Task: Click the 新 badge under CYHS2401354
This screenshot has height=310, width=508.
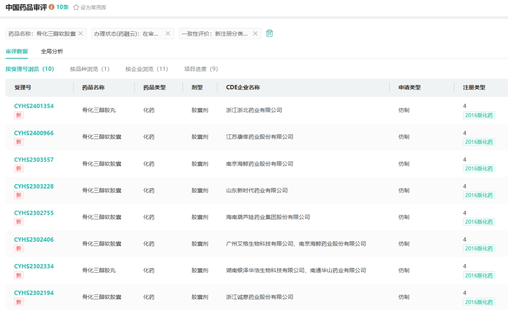Action: (19, 115)
